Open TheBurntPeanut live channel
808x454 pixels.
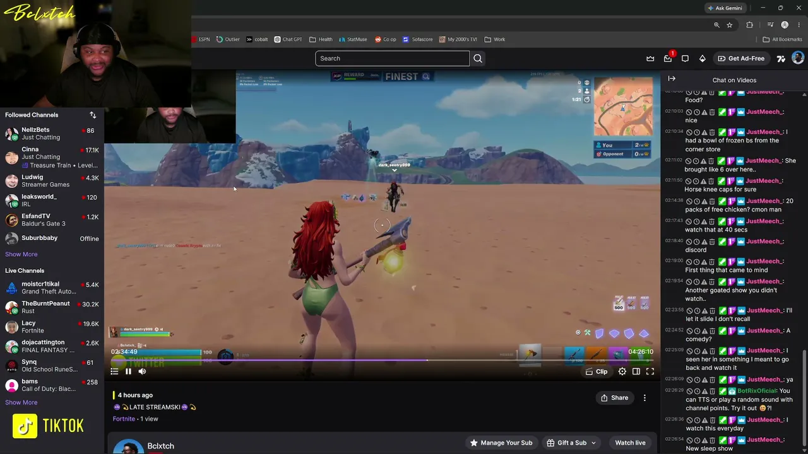pyautogui.click(x=52, y=308)
